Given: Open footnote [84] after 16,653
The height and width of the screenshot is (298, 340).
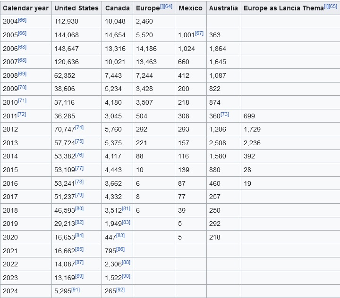Looking at the screenshot, I should 79,235.
